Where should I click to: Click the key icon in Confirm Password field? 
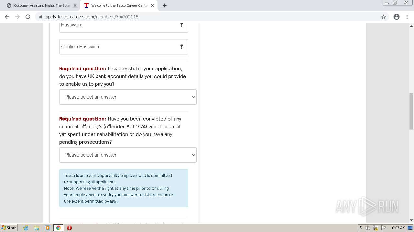click(x=181, y=47)
